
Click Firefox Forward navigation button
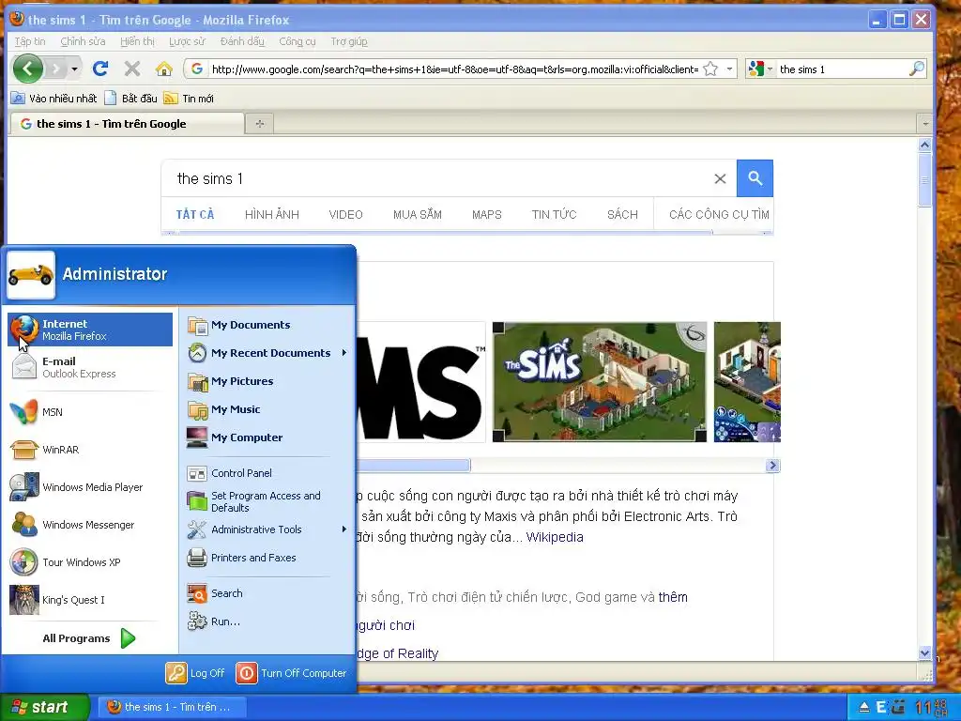(x=55, y=69)
